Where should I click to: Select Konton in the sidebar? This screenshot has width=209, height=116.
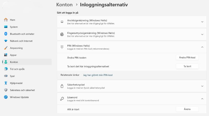tap(27, 62)
